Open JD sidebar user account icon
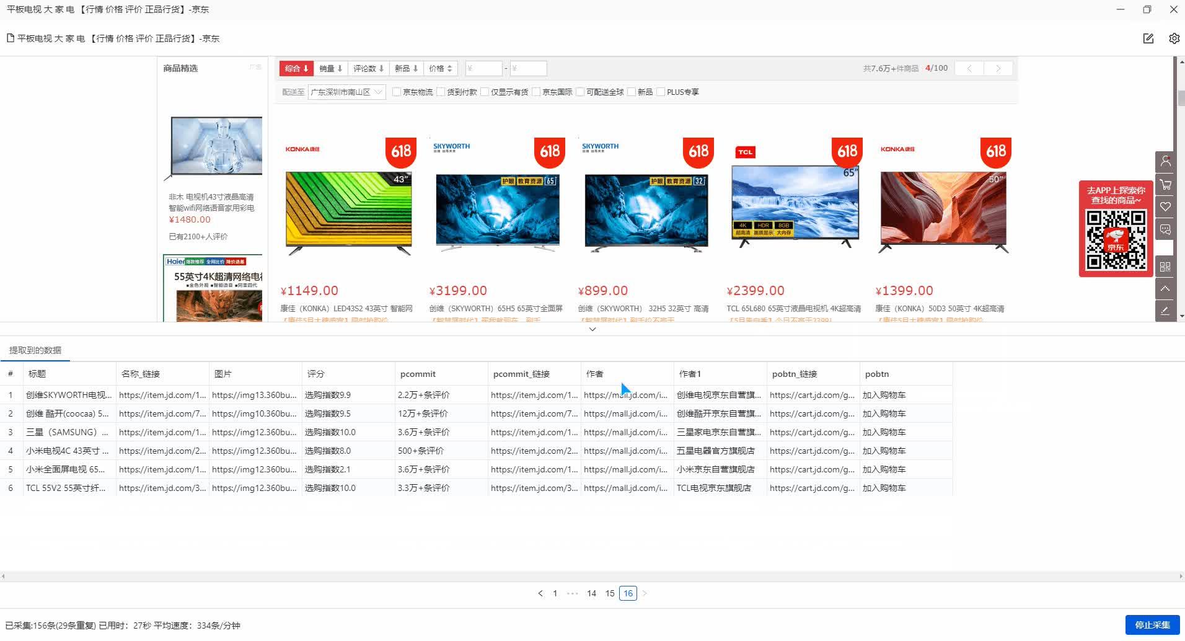 1165,161
